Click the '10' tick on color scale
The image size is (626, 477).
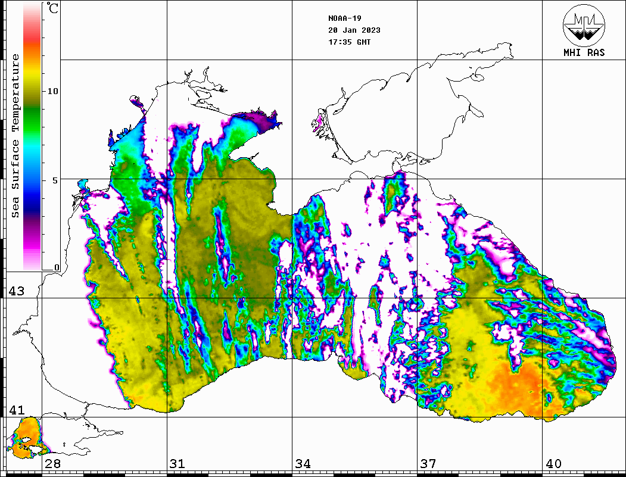(52, 91)
